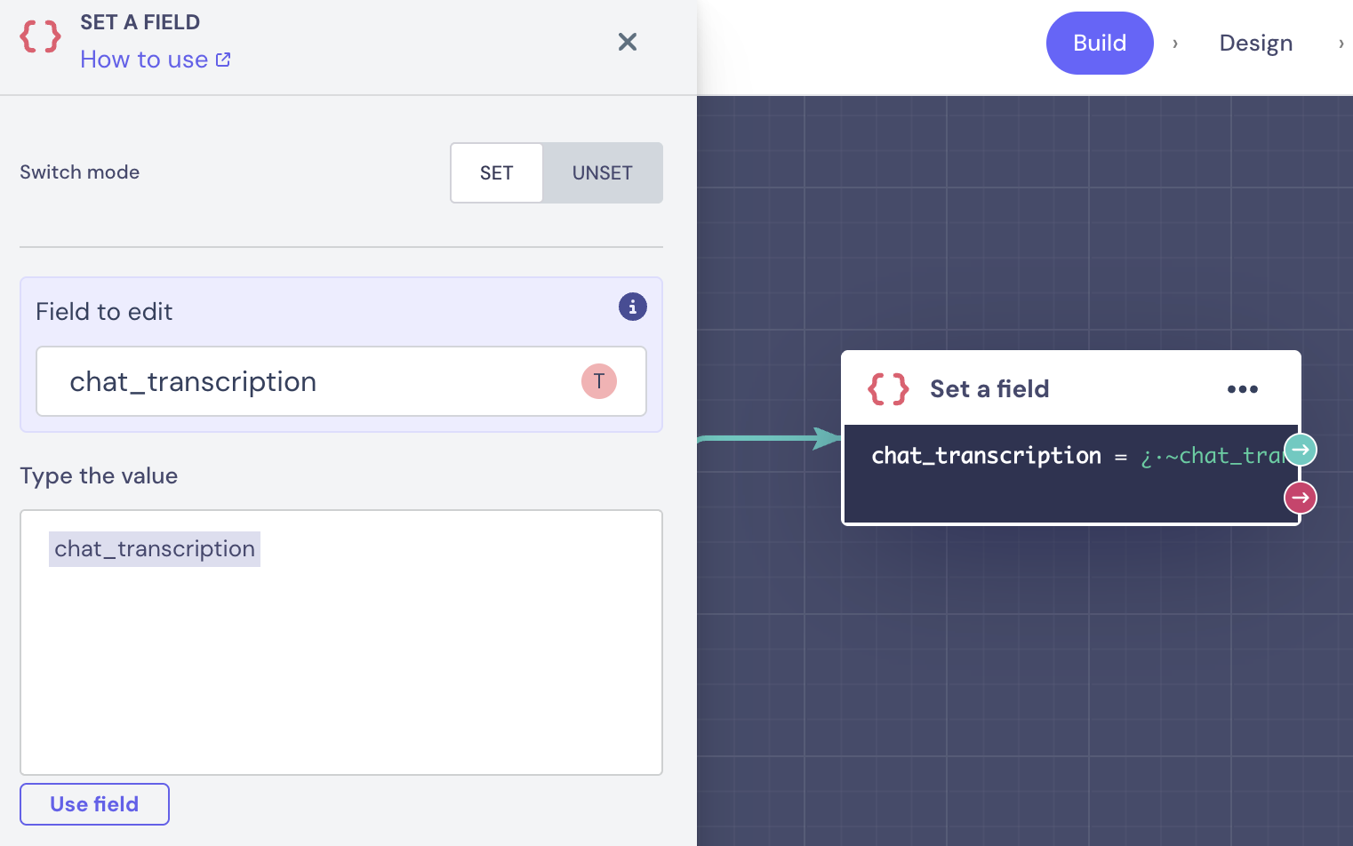This screenshot has width=1353, height=846.
Task: Switch mode to UNSET
Action: [602, 173]
